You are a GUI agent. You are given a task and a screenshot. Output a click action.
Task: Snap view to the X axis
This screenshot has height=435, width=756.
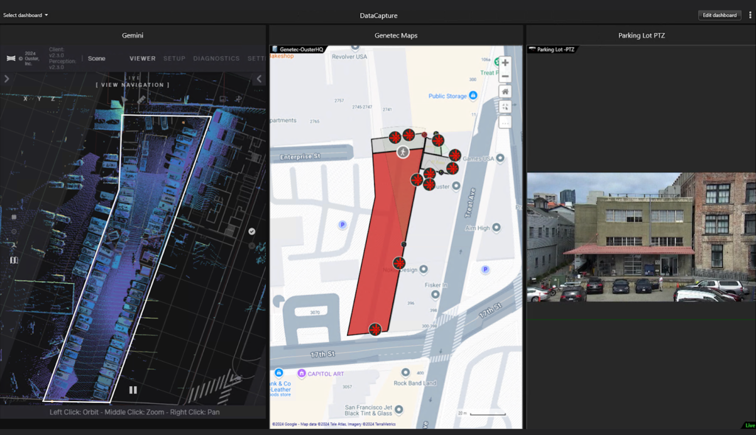point(25,99)
